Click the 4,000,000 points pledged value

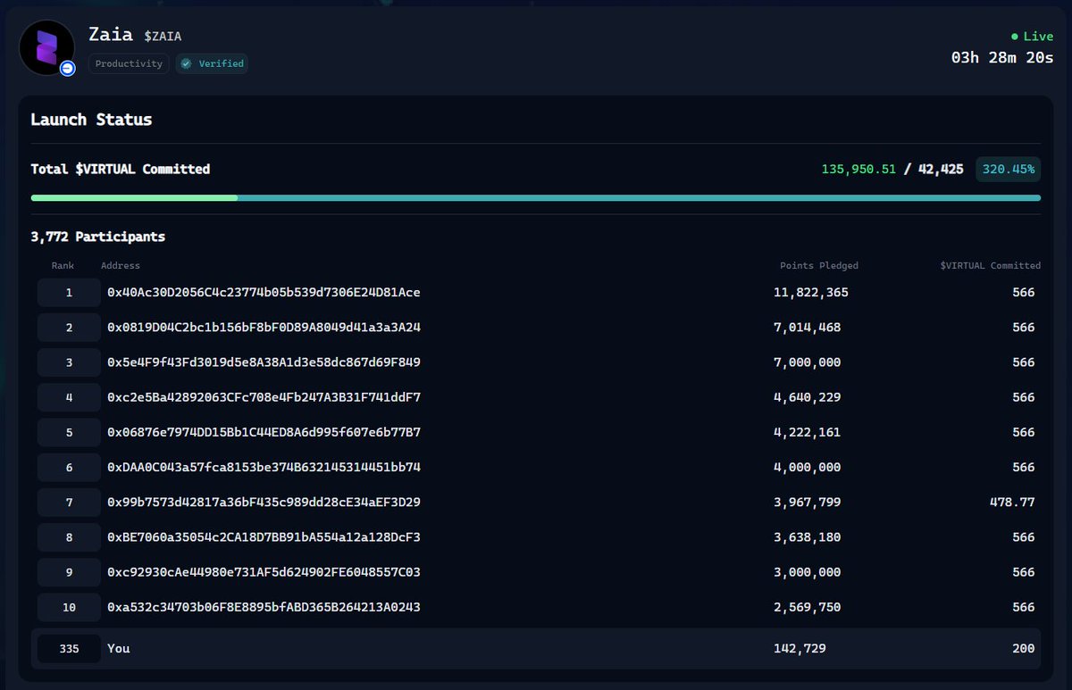[808, 467]
